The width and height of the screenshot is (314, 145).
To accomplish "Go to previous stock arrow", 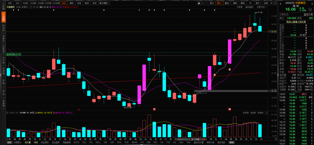I will pyautogui.click(x=280, y=3).
